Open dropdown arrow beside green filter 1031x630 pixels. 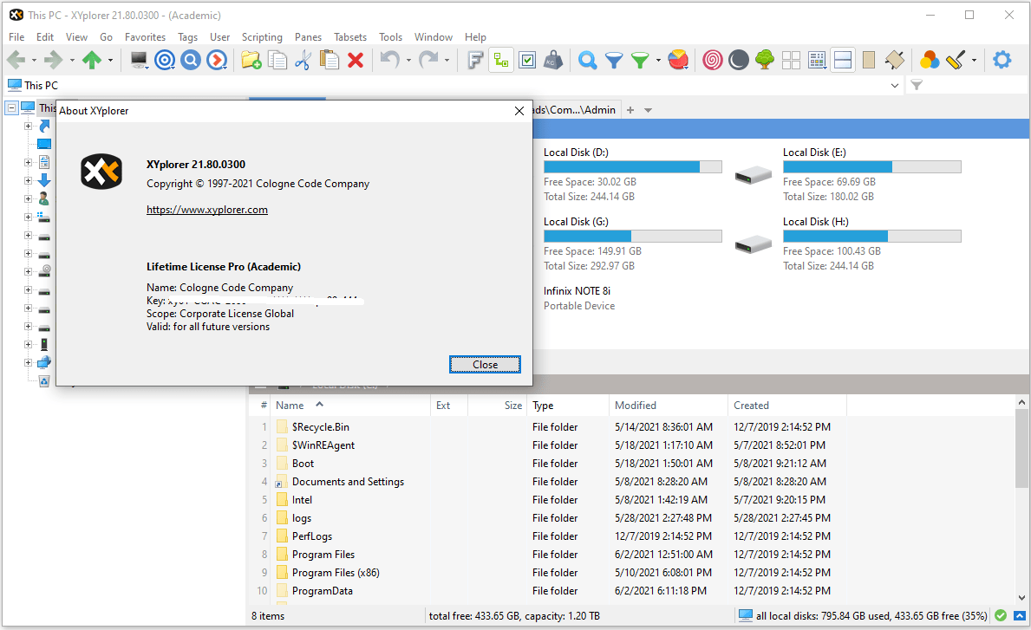tap(658, 61)
